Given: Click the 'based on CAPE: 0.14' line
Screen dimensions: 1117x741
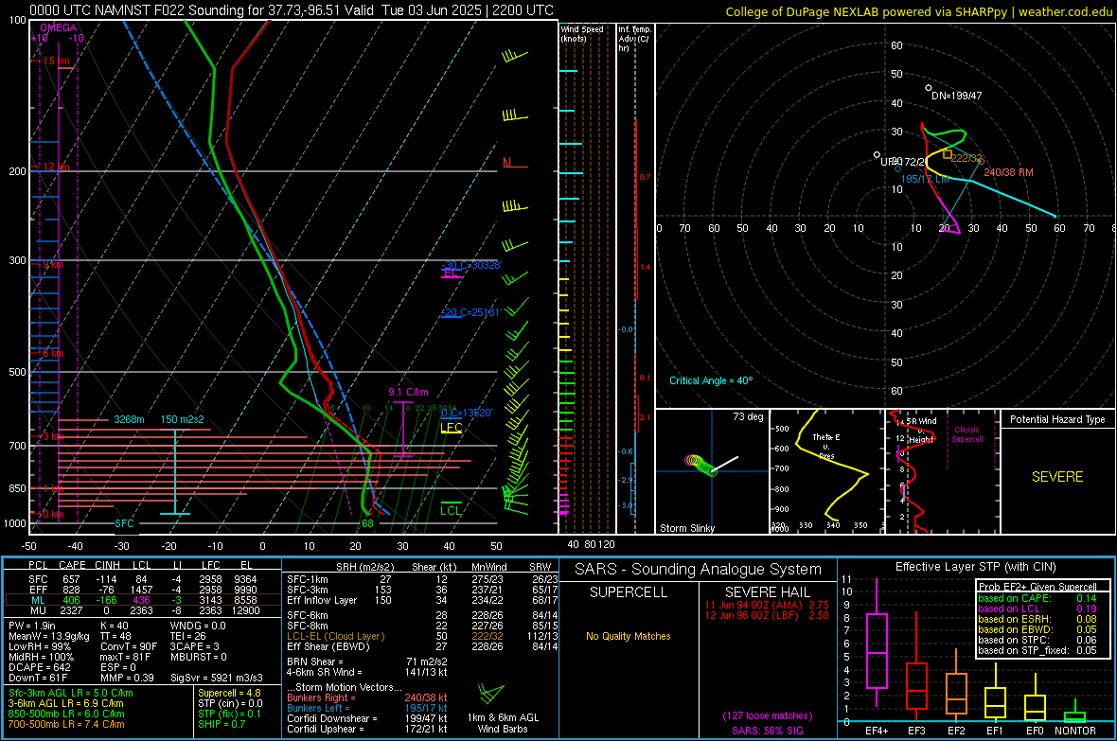Looking at the screenshot, I should click(x=1037, y=598).
